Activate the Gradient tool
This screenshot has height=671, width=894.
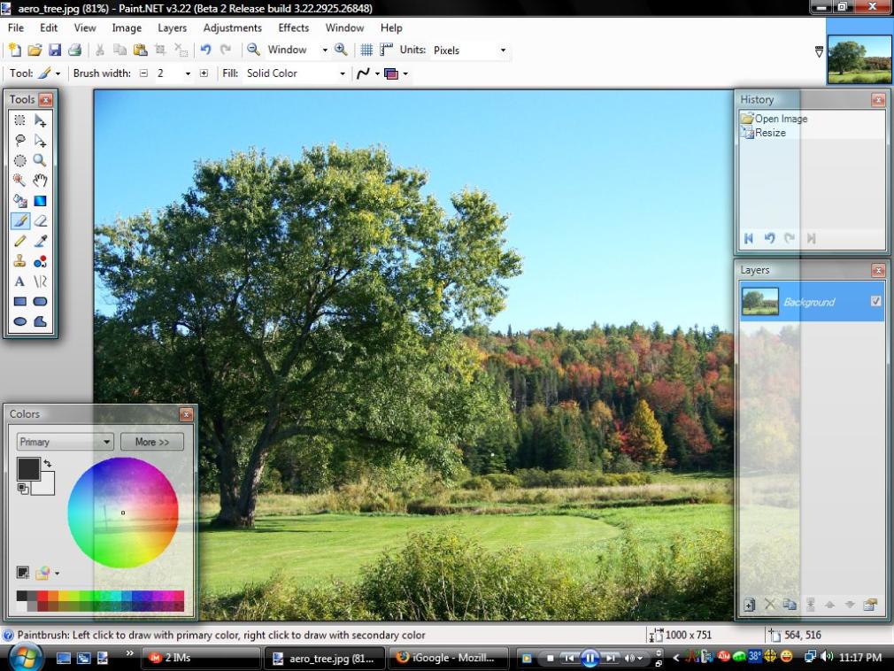pyautogui.click(x=40, y=201)
